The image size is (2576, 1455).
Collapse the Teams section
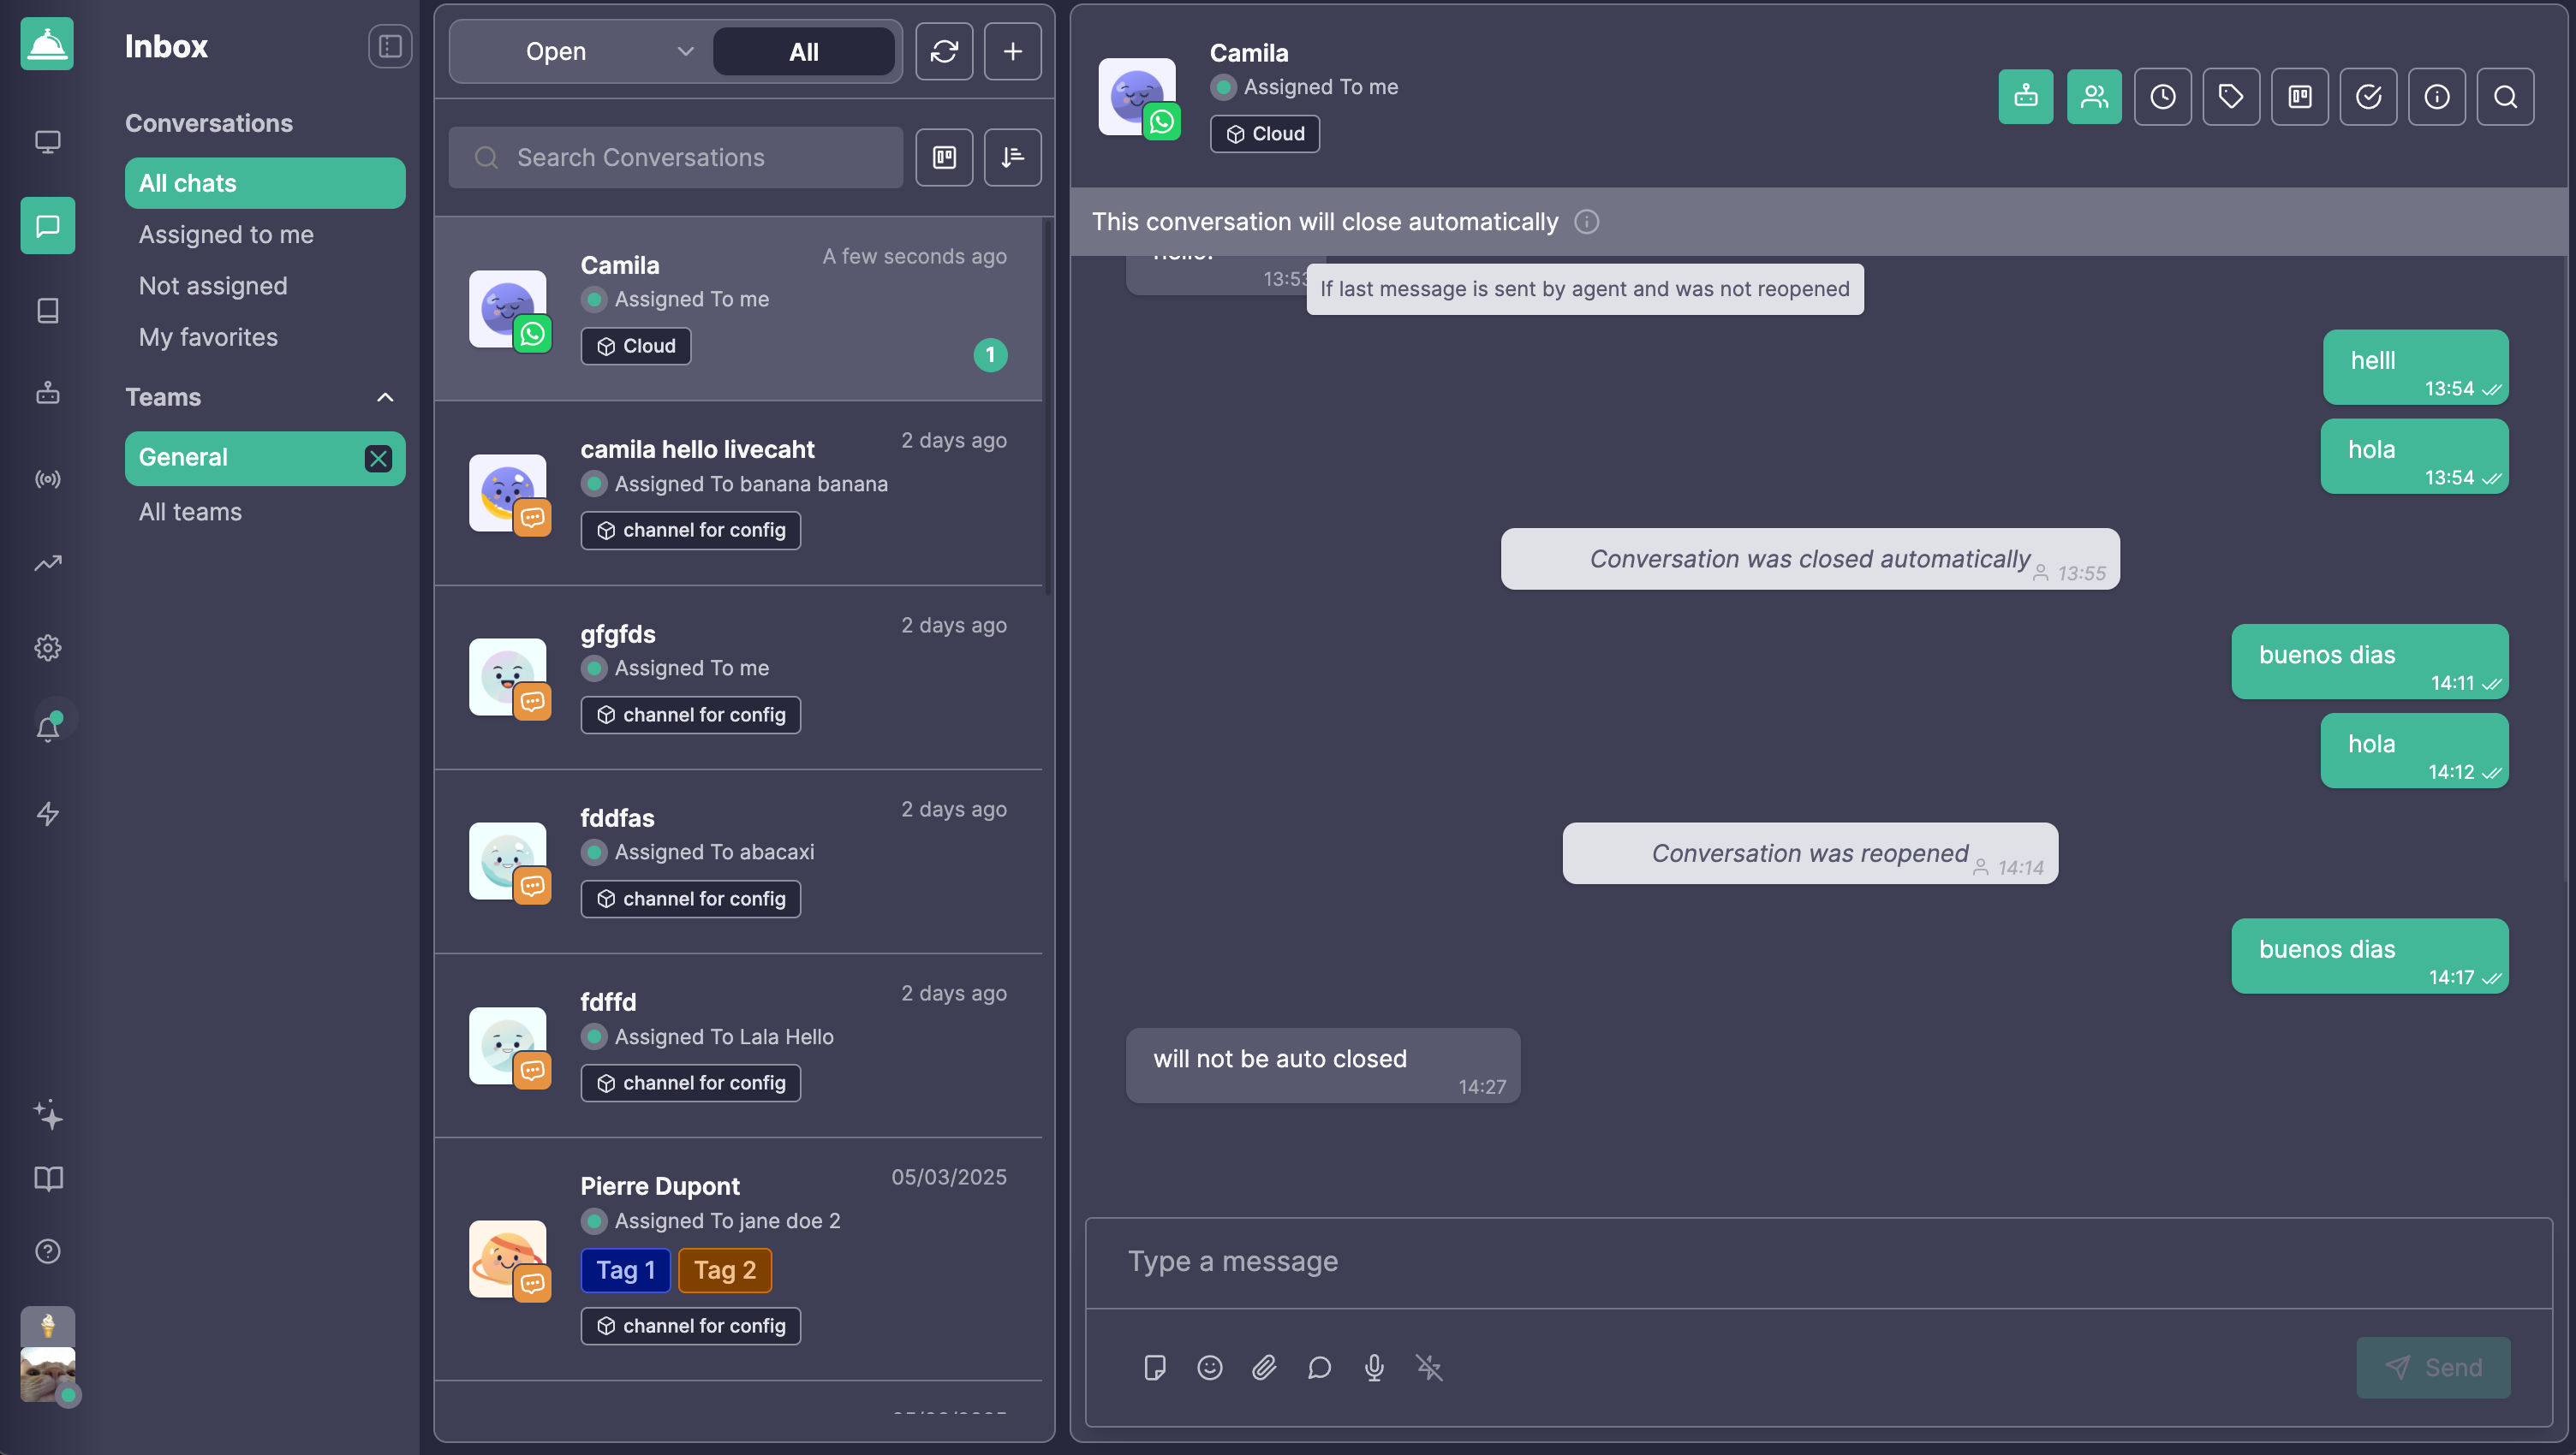(x=384, y=398)
